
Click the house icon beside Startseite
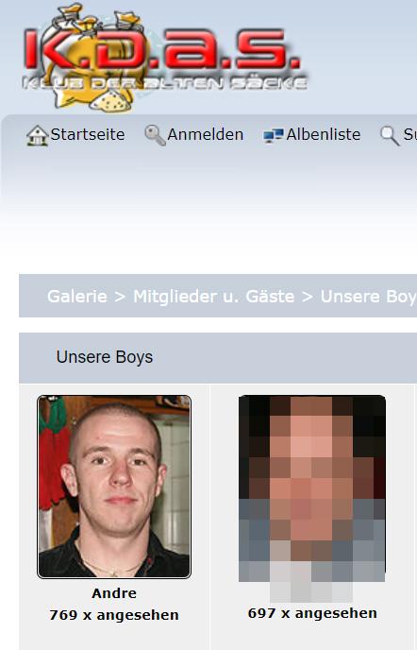[x=37, y=135]
